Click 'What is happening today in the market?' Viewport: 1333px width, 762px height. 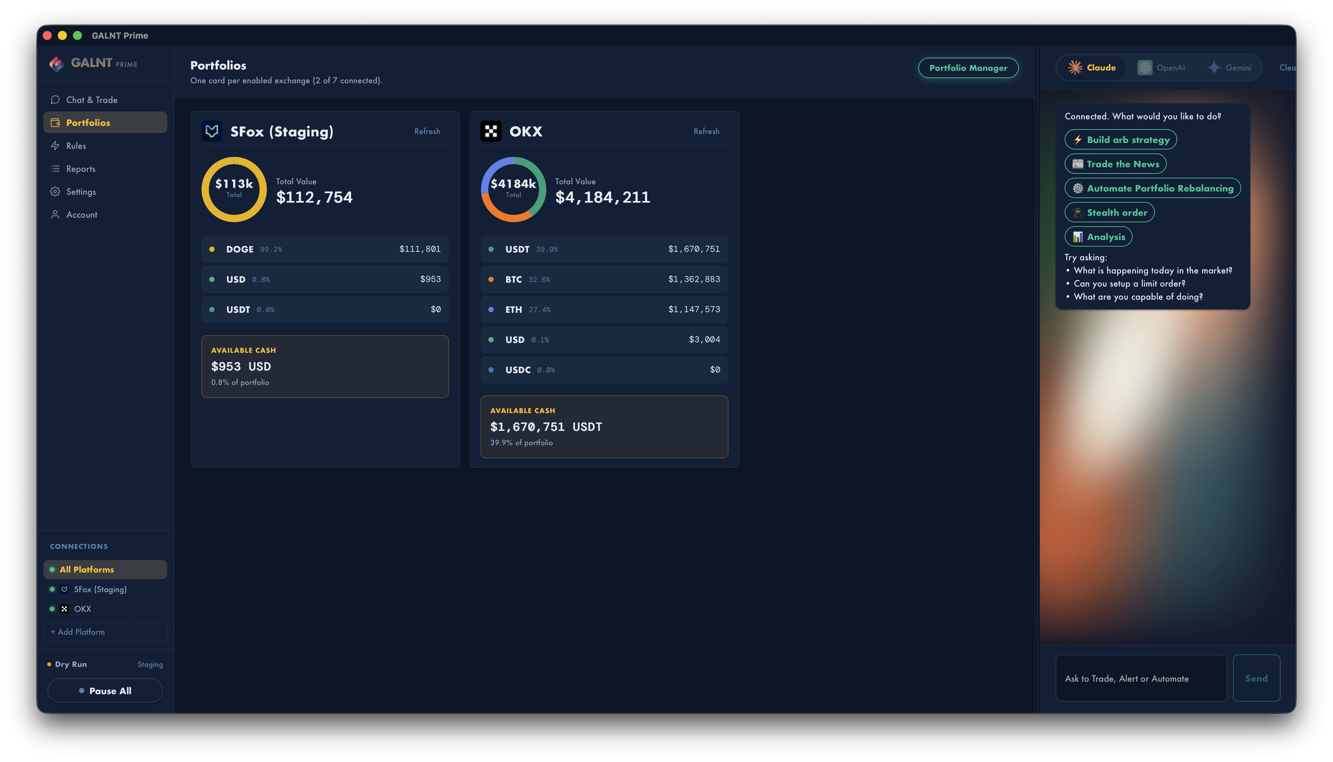1153,271
